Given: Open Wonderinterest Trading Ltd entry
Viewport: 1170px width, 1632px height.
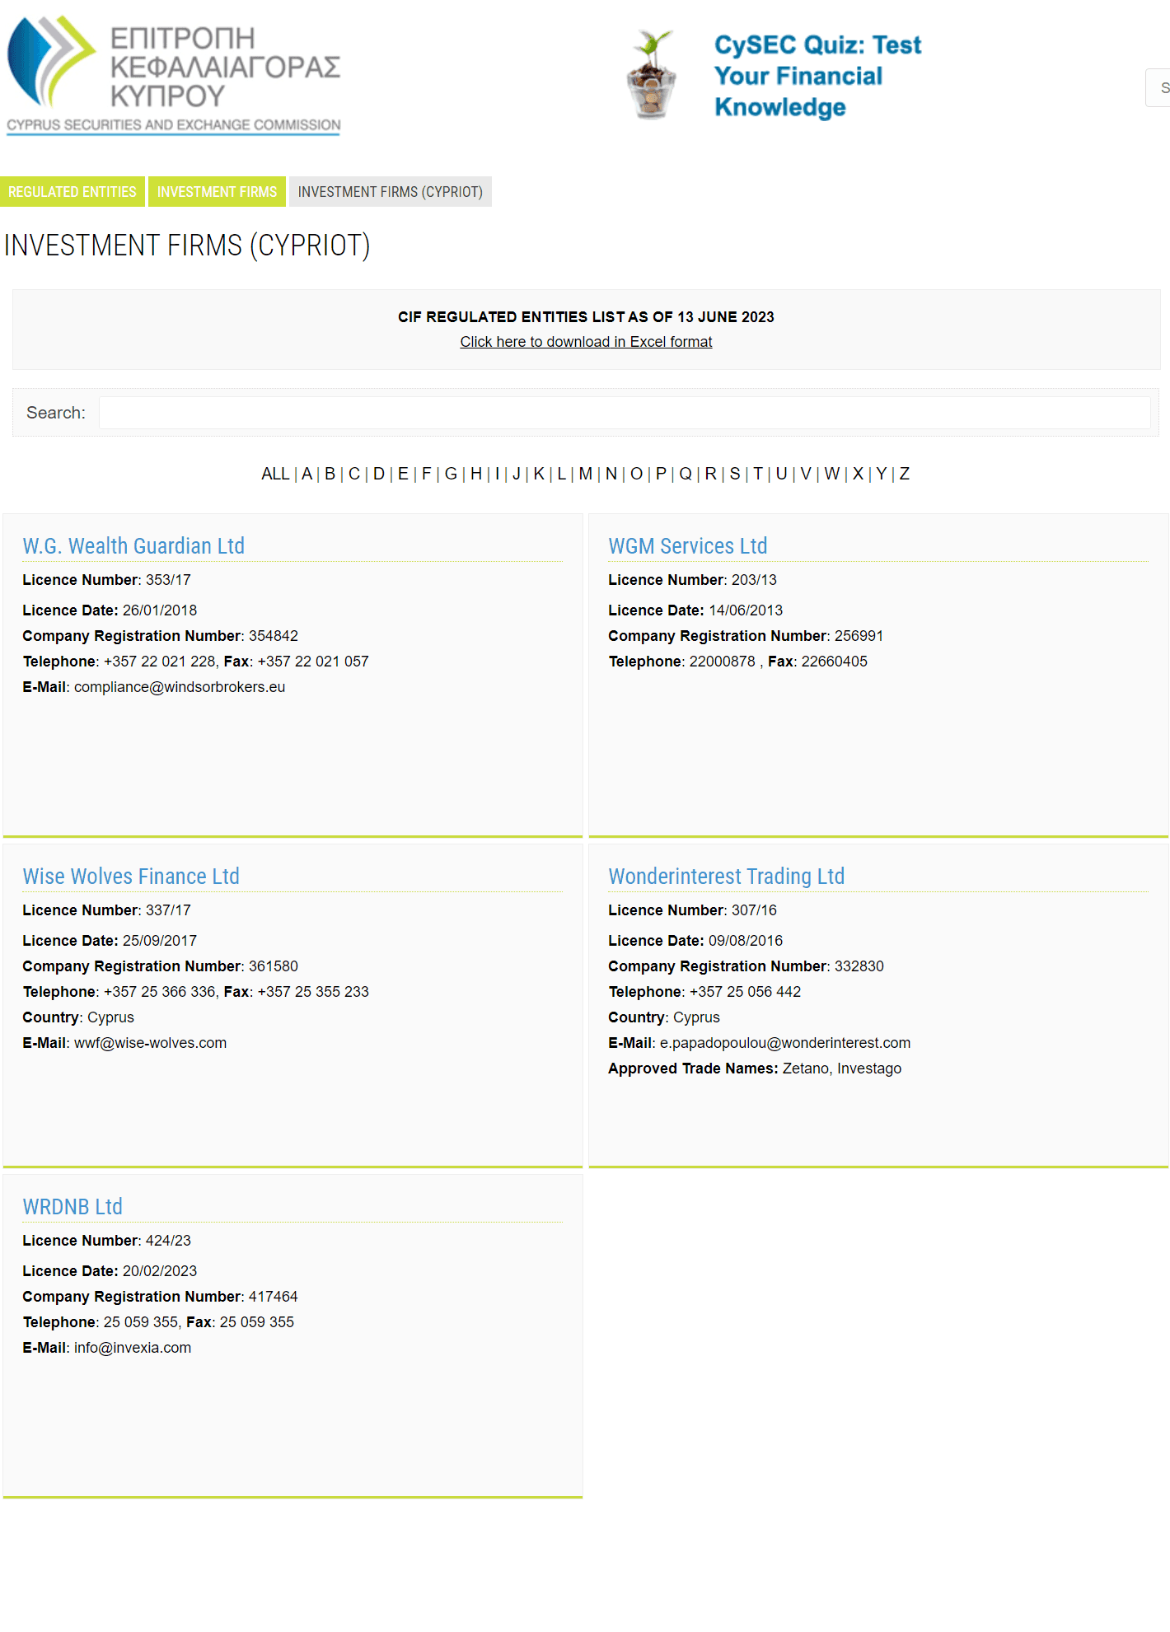Looking at the screenshot, I should 727,876.
